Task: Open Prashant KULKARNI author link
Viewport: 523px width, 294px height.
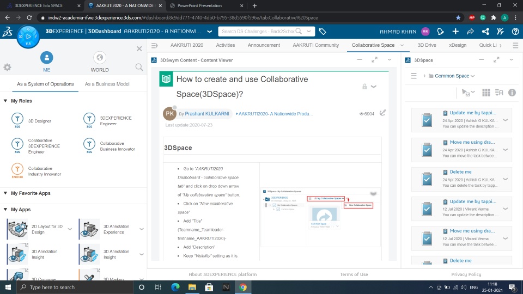Action: click(x=207, y=114)
